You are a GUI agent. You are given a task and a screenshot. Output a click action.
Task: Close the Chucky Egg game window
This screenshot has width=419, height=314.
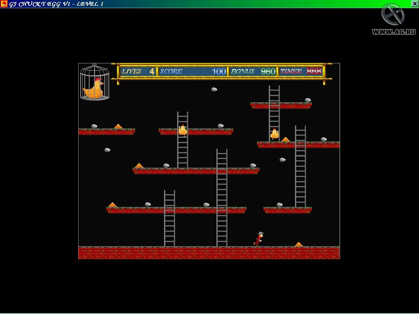coord(415,3)
